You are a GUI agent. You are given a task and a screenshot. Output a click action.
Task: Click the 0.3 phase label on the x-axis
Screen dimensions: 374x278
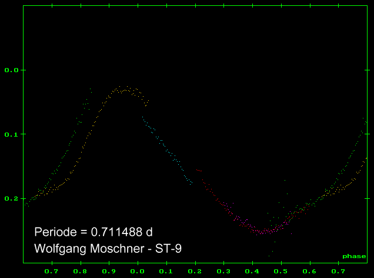click(x=223, y=272)
